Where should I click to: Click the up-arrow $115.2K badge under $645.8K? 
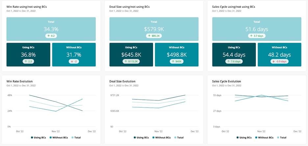pyautogui.click(x=131, y=61)
